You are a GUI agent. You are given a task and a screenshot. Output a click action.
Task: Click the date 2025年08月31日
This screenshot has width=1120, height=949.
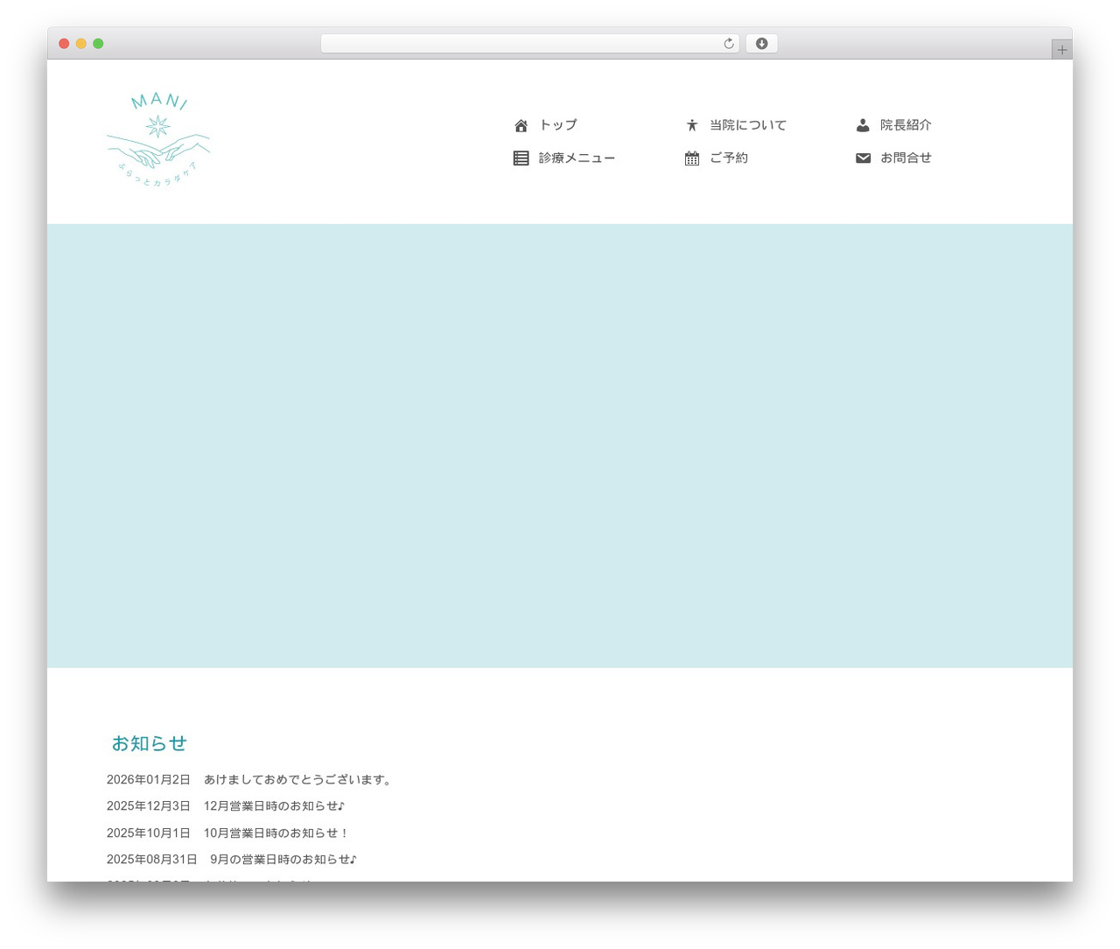pyautogui.click(x=152, y=860)
